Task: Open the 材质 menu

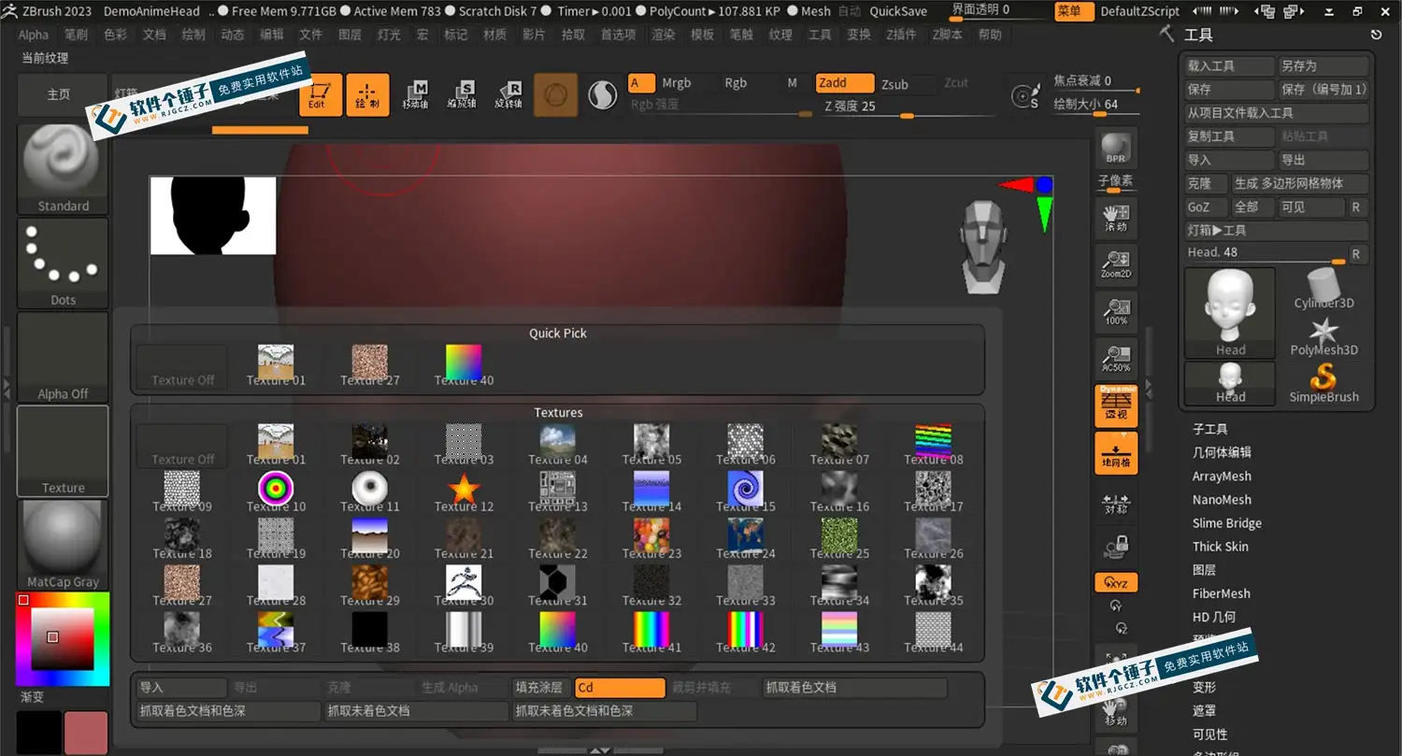Action: 495,35
